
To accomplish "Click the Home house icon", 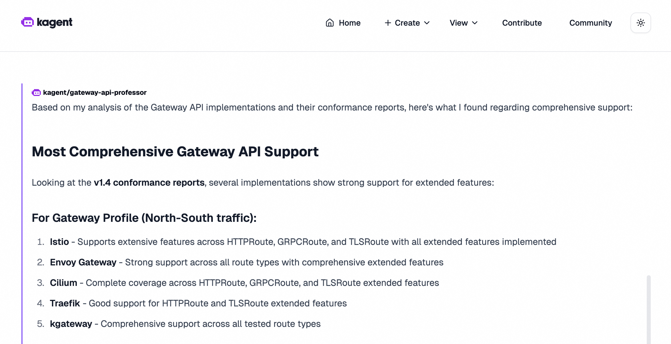I will pos(330,23).
